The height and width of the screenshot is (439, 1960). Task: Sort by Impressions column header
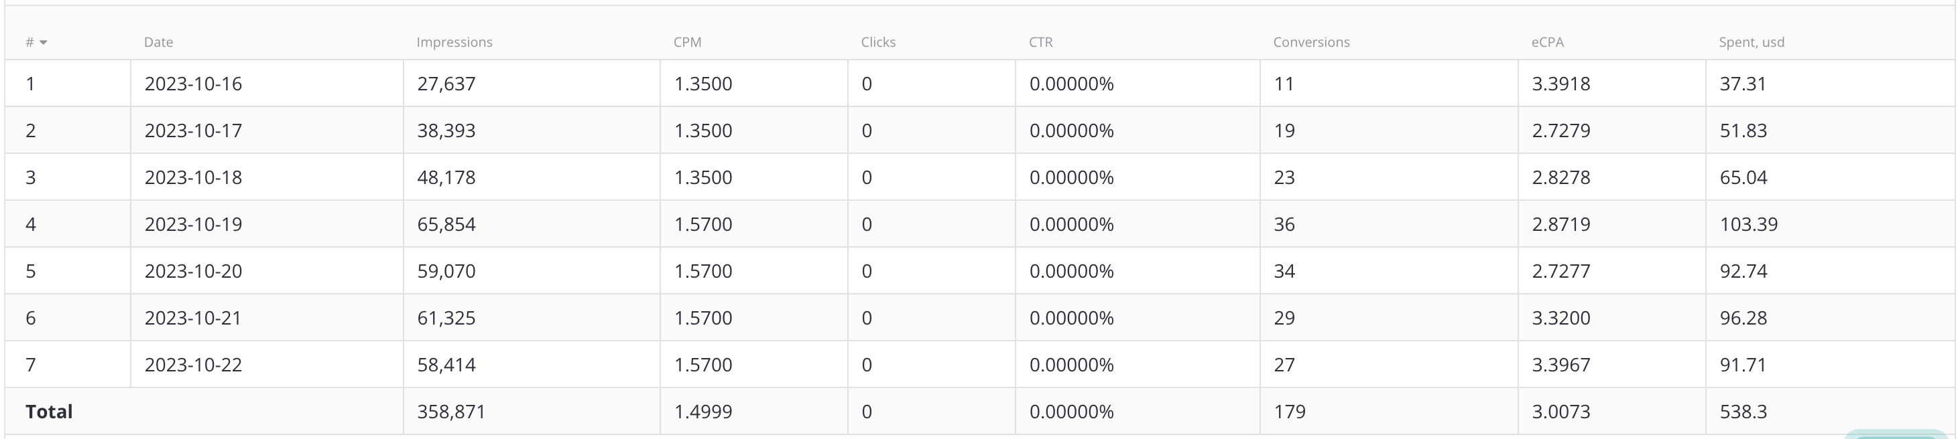coord(454,43)
